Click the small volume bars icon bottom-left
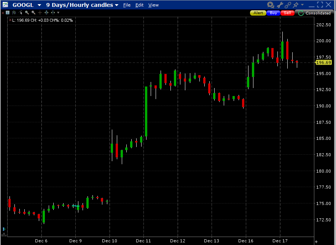The image size is (336, 245). click(4, 234)
